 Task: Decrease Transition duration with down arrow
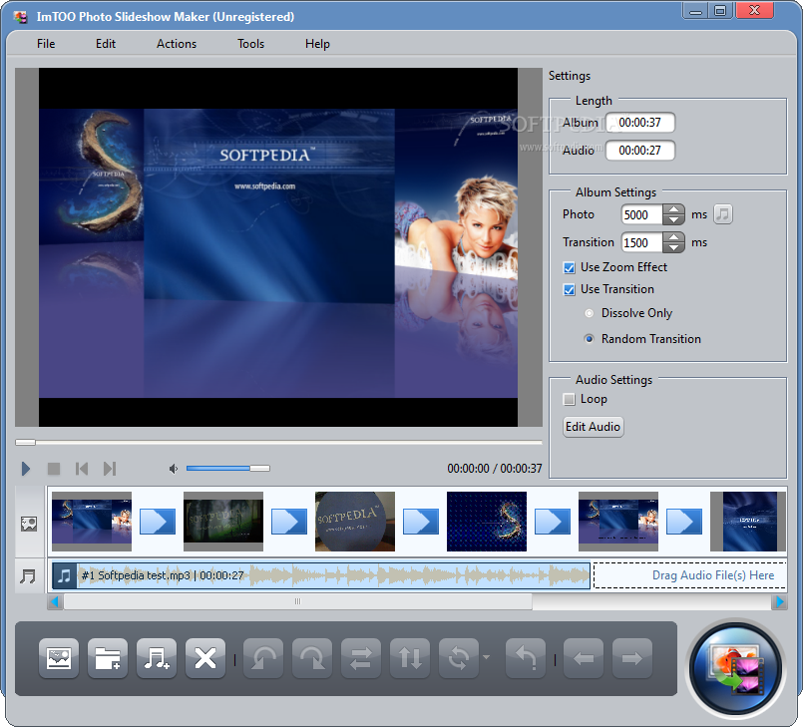click(x=674, y=247)
